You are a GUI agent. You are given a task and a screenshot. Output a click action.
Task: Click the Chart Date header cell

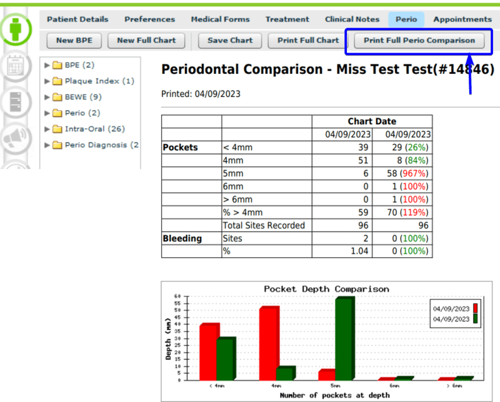372,121
